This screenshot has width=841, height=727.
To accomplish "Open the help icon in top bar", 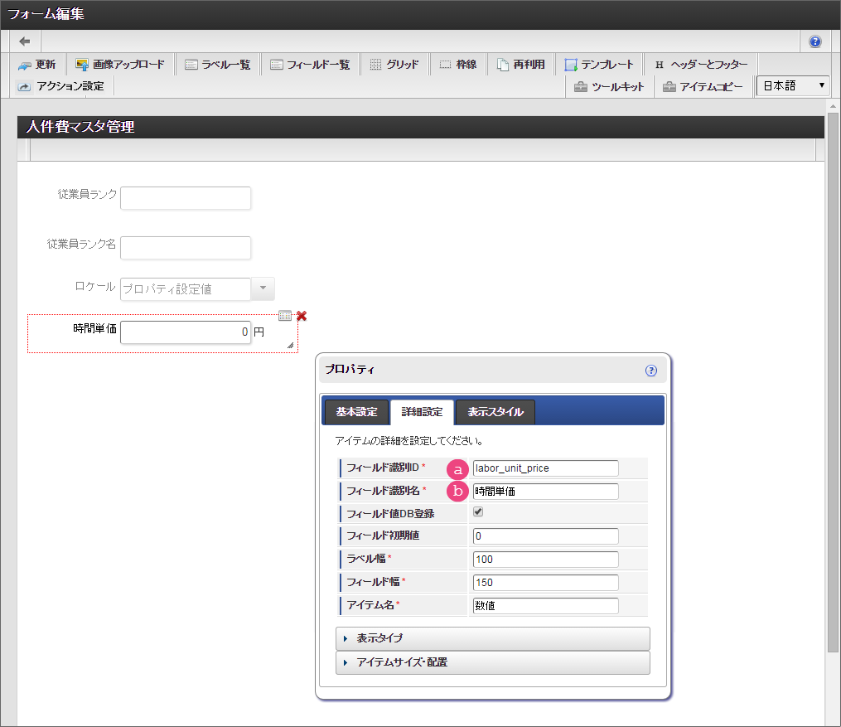I will 814,41.
